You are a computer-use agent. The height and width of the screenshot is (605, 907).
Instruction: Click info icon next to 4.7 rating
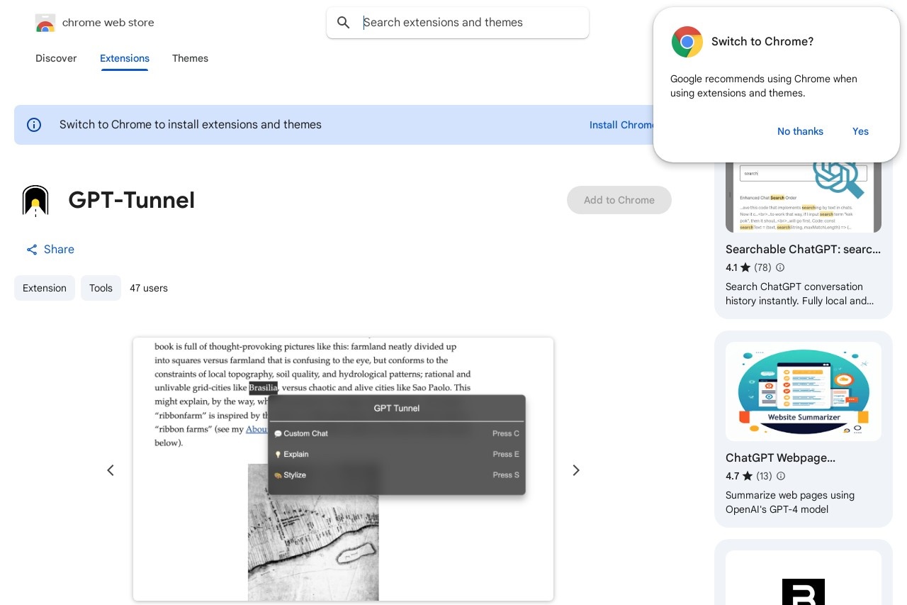(x=780, y=476)
